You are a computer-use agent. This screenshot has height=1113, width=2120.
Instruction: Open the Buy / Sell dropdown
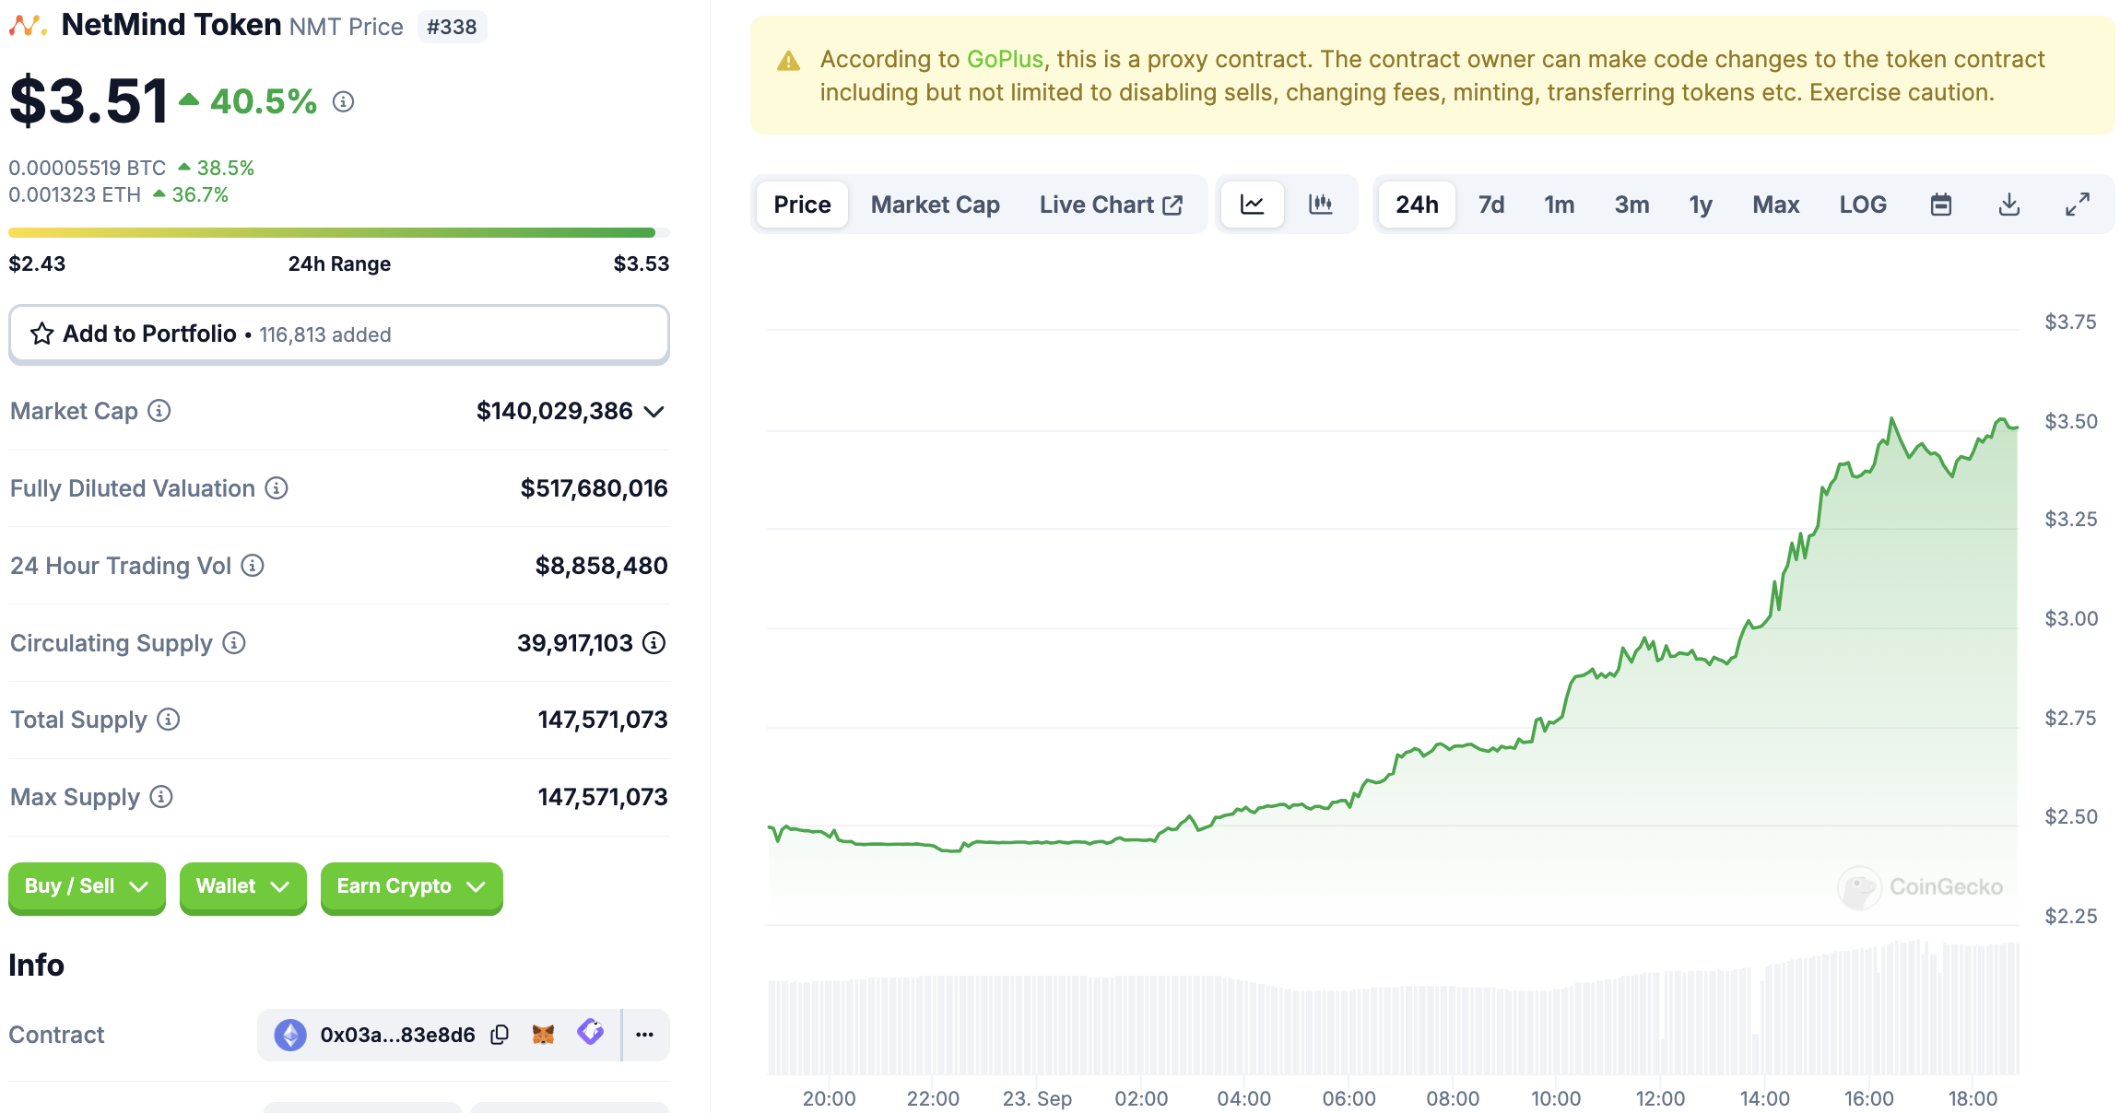point(87,886)
